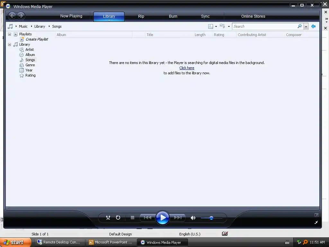Expand the layout options dropdown arrow

coord(216,26)
